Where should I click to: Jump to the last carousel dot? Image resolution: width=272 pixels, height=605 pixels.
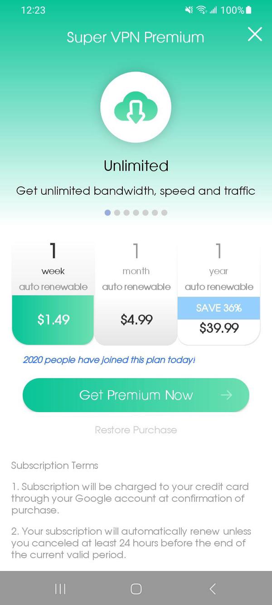click(x=164, y=212)
